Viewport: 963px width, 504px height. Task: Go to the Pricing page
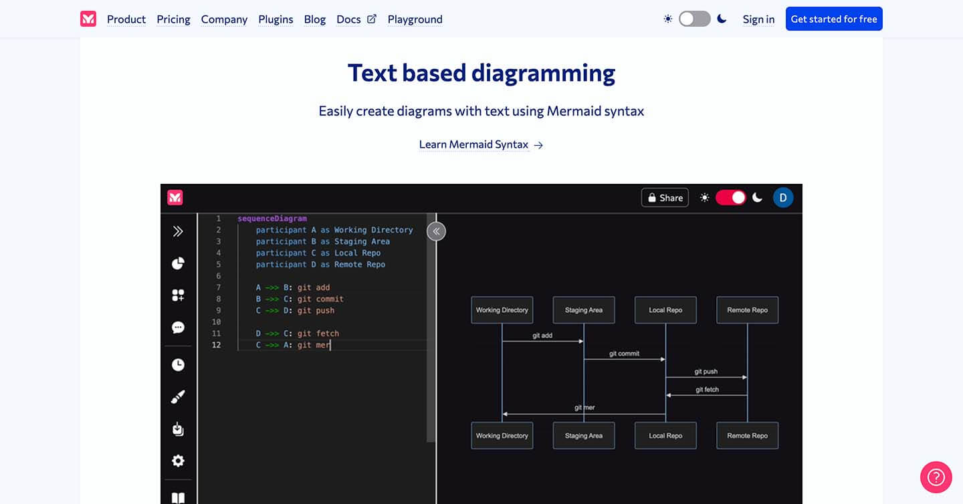click(173, 19)
